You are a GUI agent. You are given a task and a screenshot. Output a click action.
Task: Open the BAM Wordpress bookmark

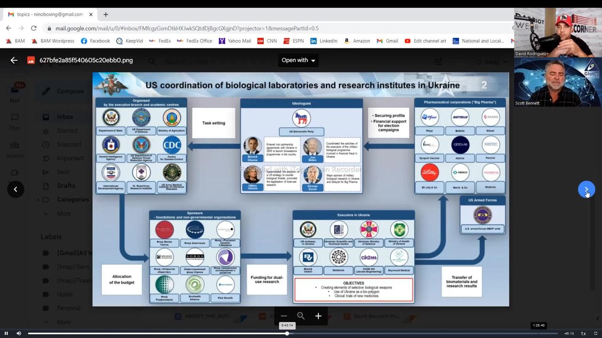[53, 41]
